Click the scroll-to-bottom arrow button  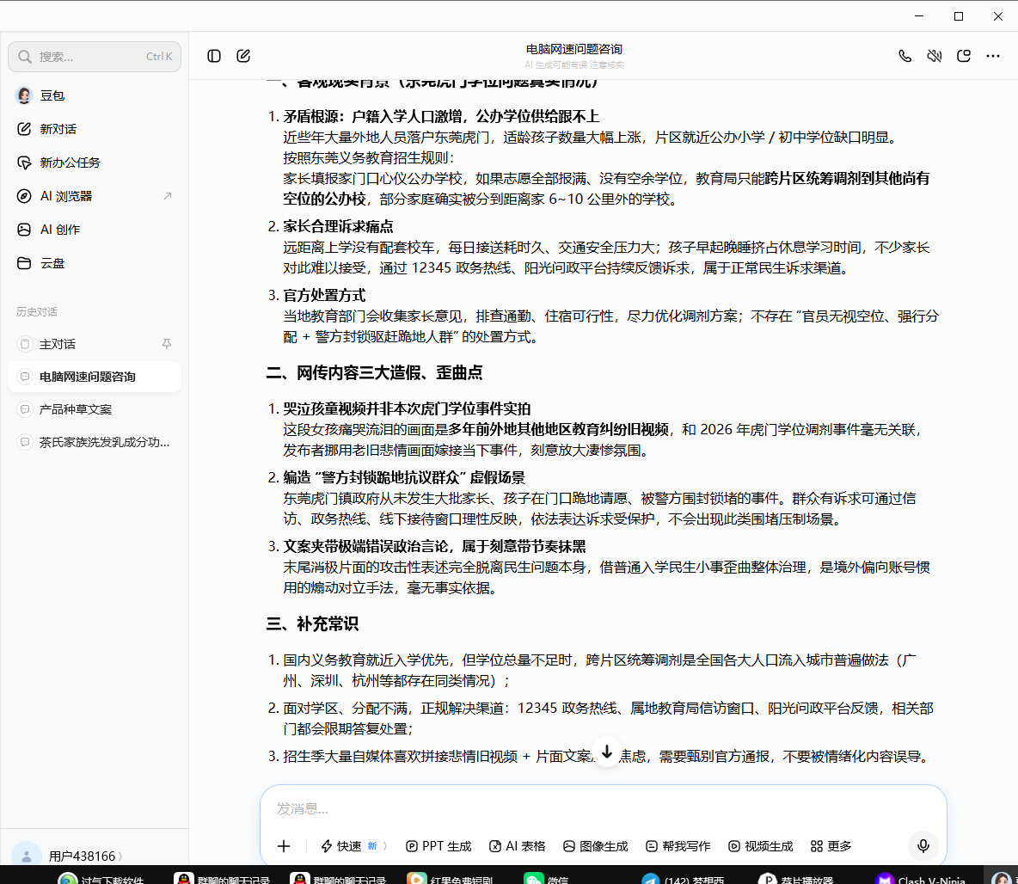tap(607, 752)
